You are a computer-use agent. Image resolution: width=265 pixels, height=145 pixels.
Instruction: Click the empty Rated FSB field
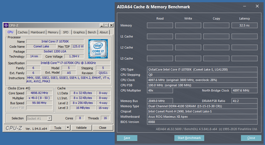click(x=39, y=108)
